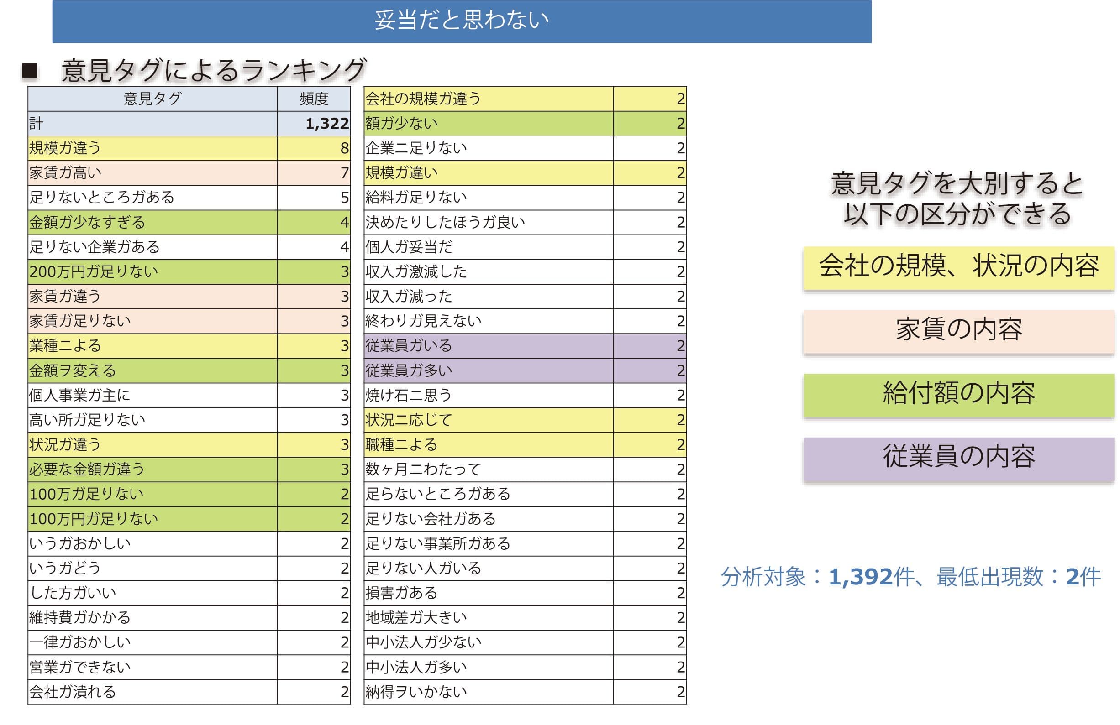
Task: Click the row 業種ニよる
Action: click(189, 346)
